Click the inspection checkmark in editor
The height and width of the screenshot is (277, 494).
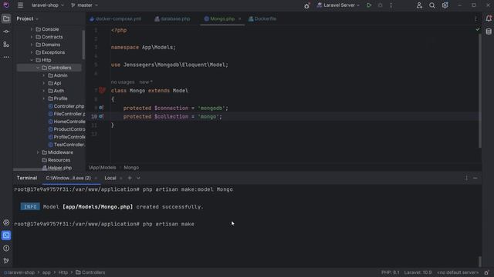pyautogui.click(x=478, y=29)
